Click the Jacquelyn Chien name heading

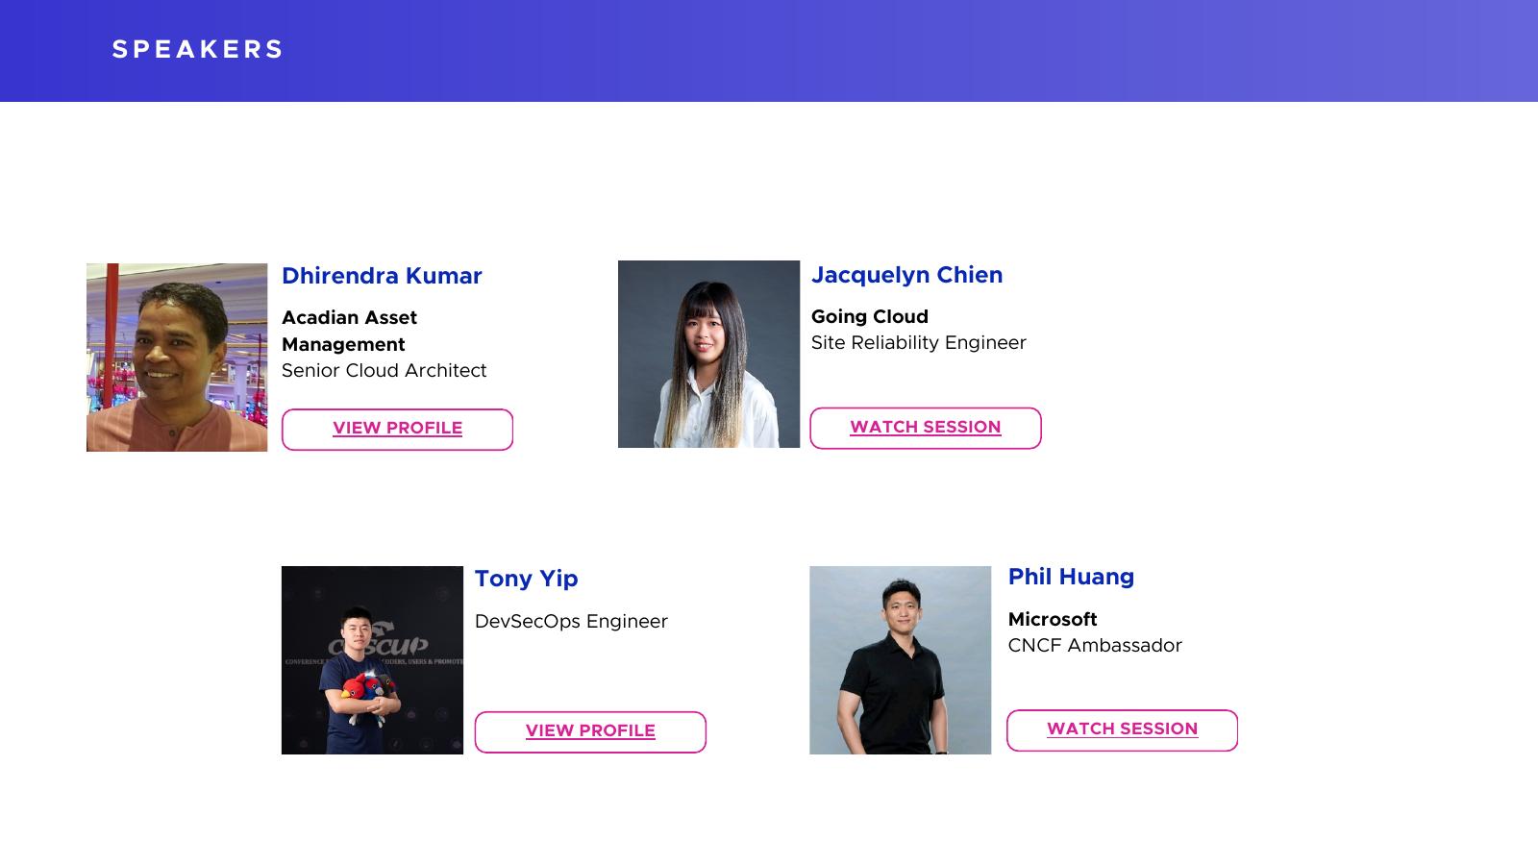point(906,275)
